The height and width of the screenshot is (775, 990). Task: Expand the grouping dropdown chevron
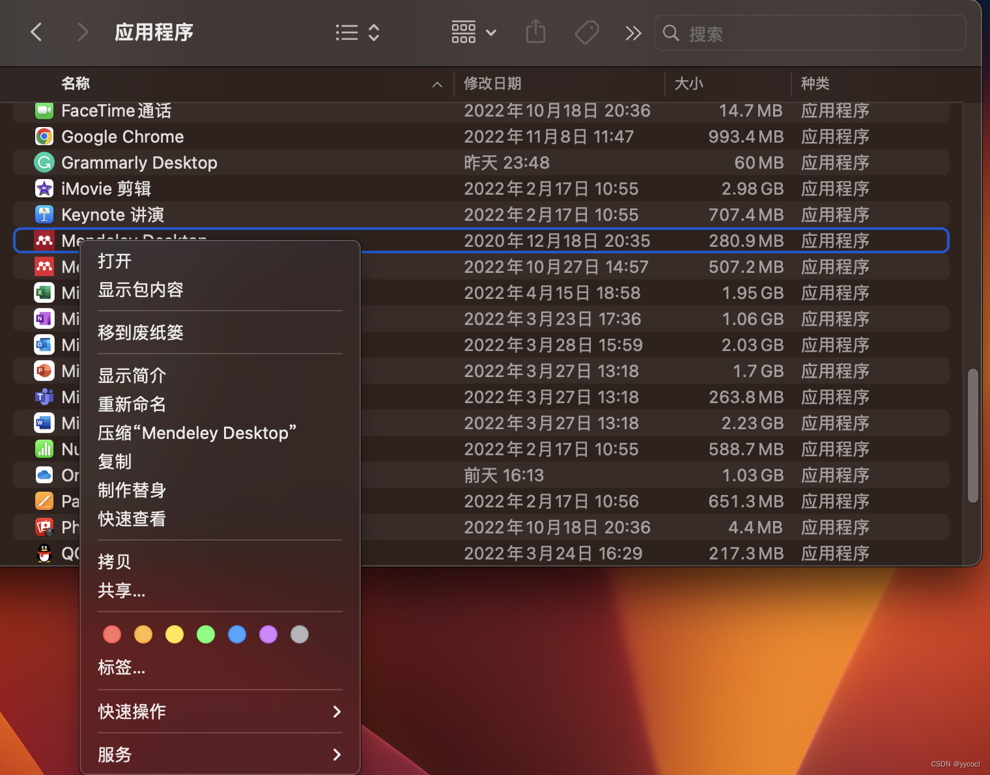point(491,33)
